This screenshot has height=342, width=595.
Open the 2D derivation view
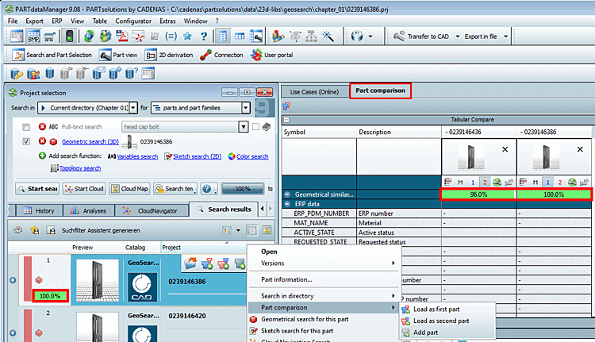click(x=169, y=55)
